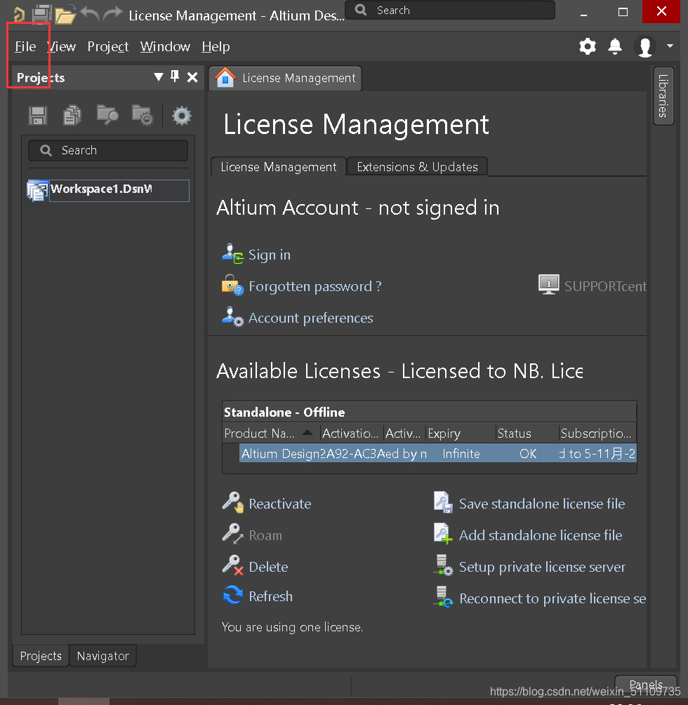Open the notifications bell
688x705 pixels.
pyautogui.click(x=615, y=46)
